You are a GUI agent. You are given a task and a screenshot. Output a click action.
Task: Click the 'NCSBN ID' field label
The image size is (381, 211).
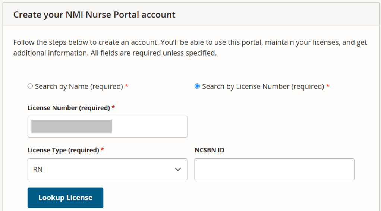point(209,151)
